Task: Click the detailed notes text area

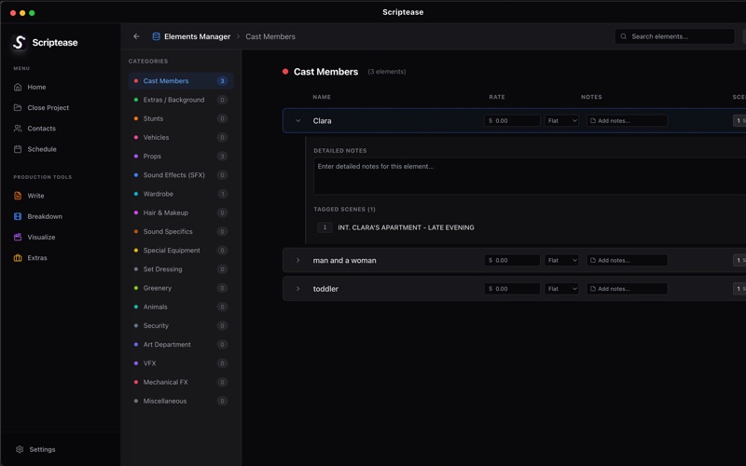Action: [x=530, y=176]
